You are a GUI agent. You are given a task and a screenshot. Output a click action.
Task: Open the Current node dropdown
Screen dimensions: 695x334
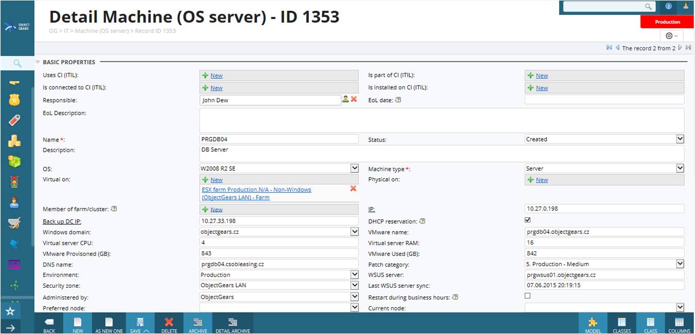pos(680,308)
